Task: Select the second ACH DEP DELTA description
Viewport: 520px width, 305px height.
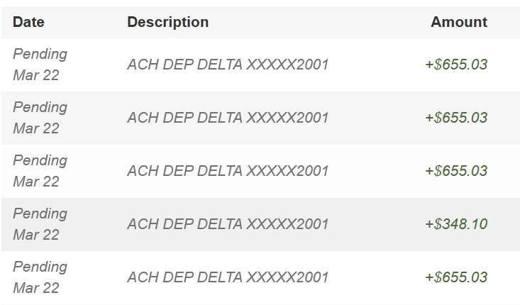Action: 228,118
